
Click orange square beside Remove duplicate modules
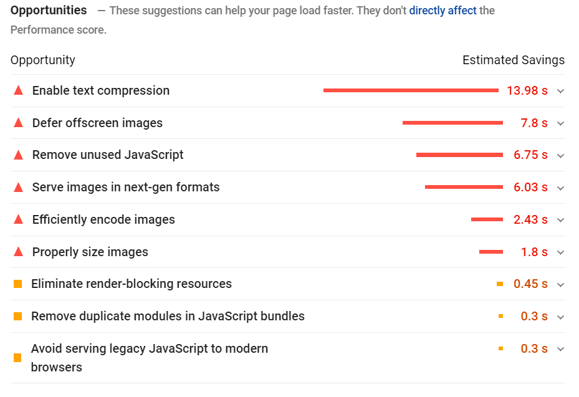pyautogui.click(x=17, y=317)
